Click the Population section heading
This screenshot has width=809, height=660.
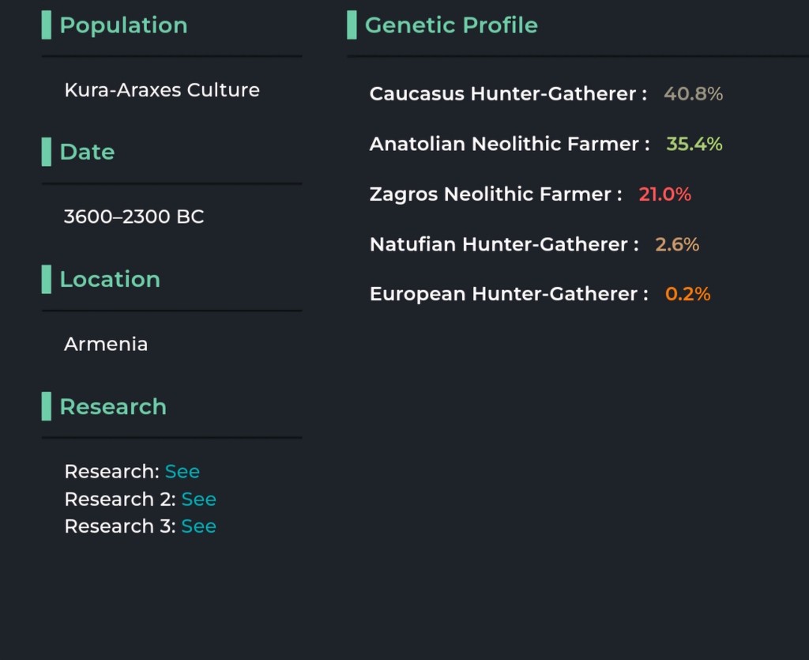pyautogui.click(x=123, y=25)
